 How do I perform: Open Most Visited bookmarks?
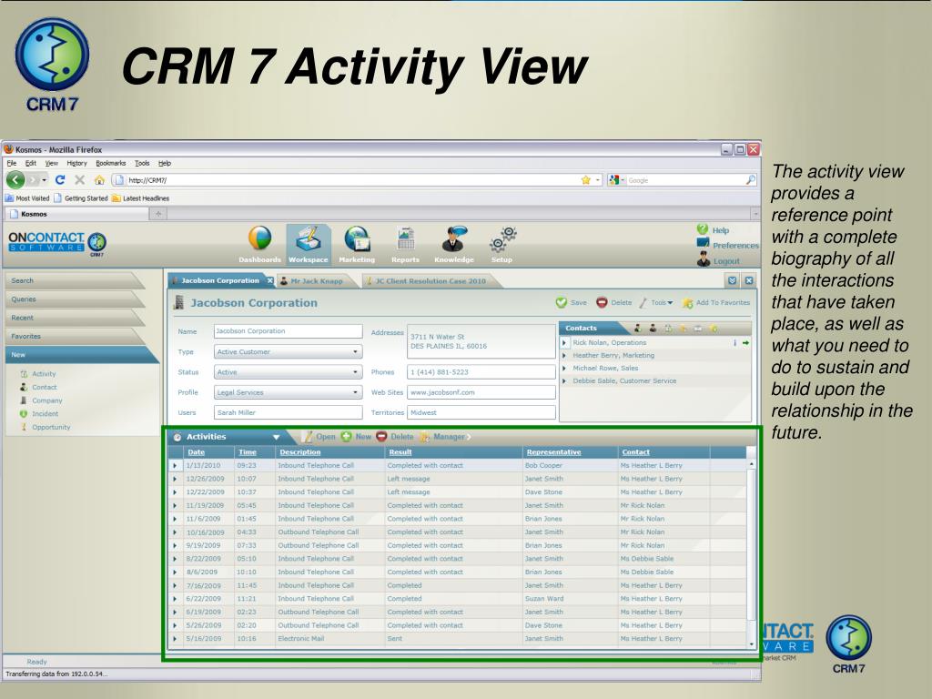27,198
